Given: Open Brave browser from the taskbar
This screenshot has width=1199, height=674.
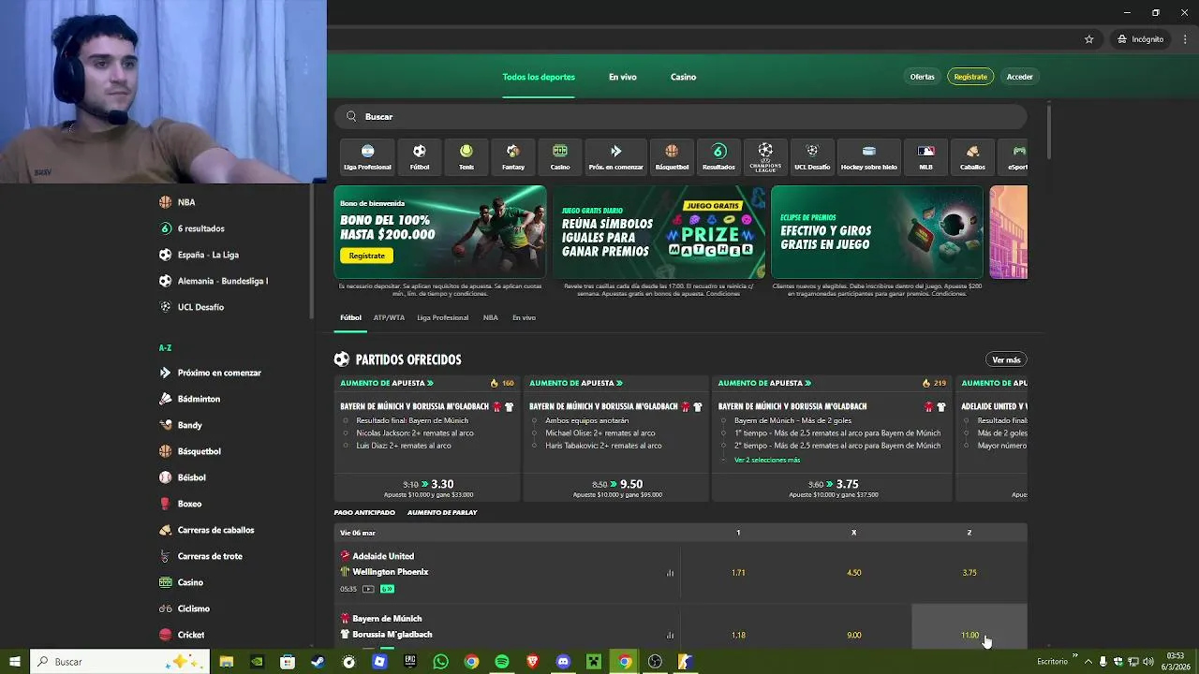Looking at the screenshot, I should [532, 662].
